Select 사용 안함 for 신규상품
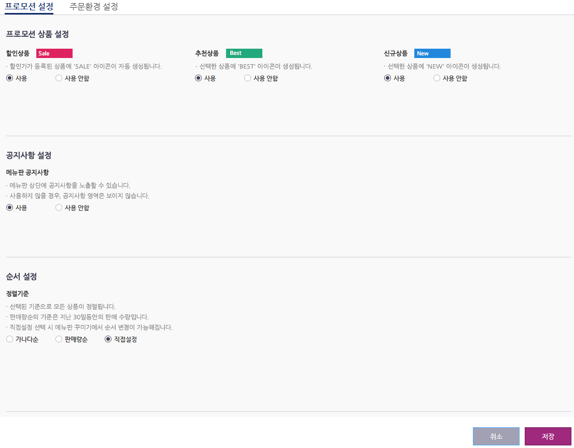 click(437, 78)
